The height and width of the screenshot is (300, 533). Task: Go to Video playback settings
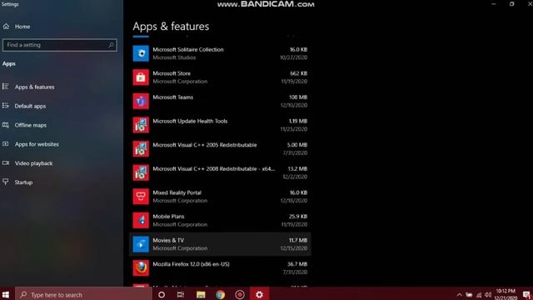pyautogui.click(x=33, y=163)
